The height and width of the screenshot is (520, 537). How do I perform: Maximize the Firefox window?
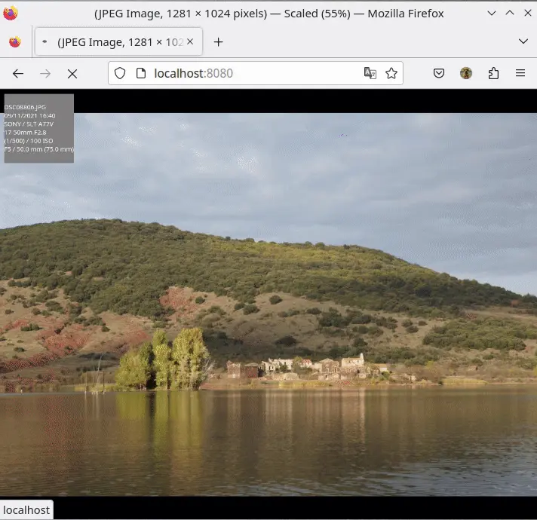[509, 13]
